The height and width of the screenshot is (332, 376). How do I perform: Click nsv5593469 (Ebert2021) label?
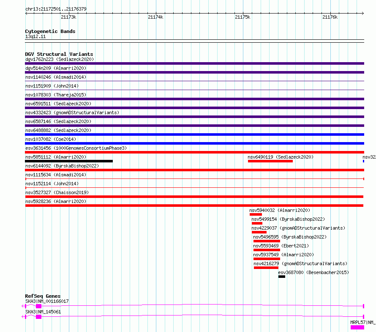click(x=281, y=246)
